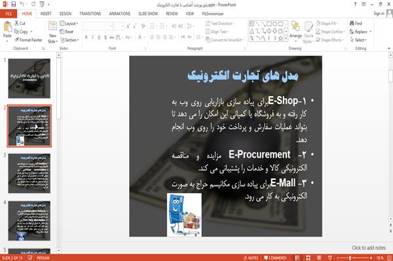The width and height of the screenshot is (393, 261).
Task: Open the REVIEW tab
Action: click(x=172, y=14)
